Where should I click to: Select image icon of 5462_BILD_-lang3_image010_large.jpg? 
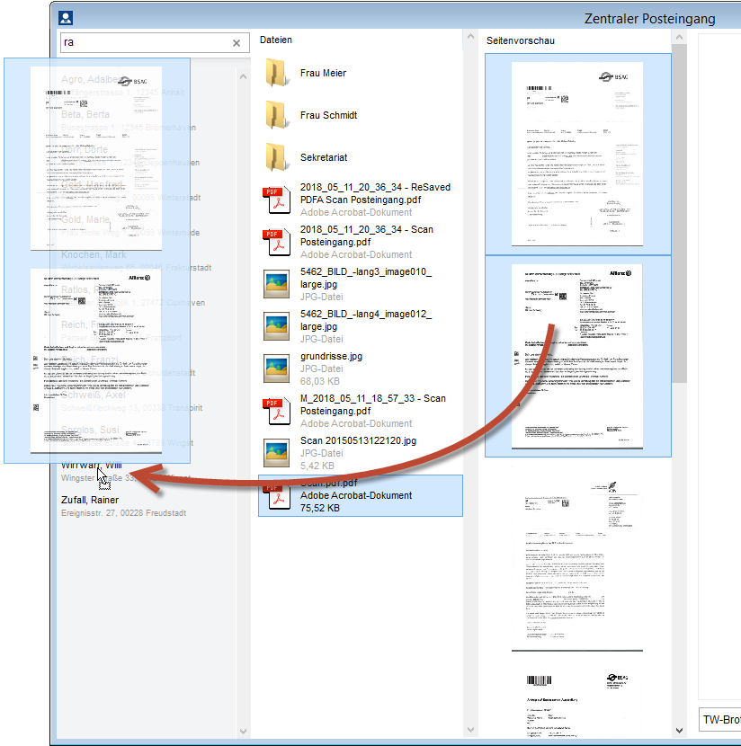[x=276, y=284]
